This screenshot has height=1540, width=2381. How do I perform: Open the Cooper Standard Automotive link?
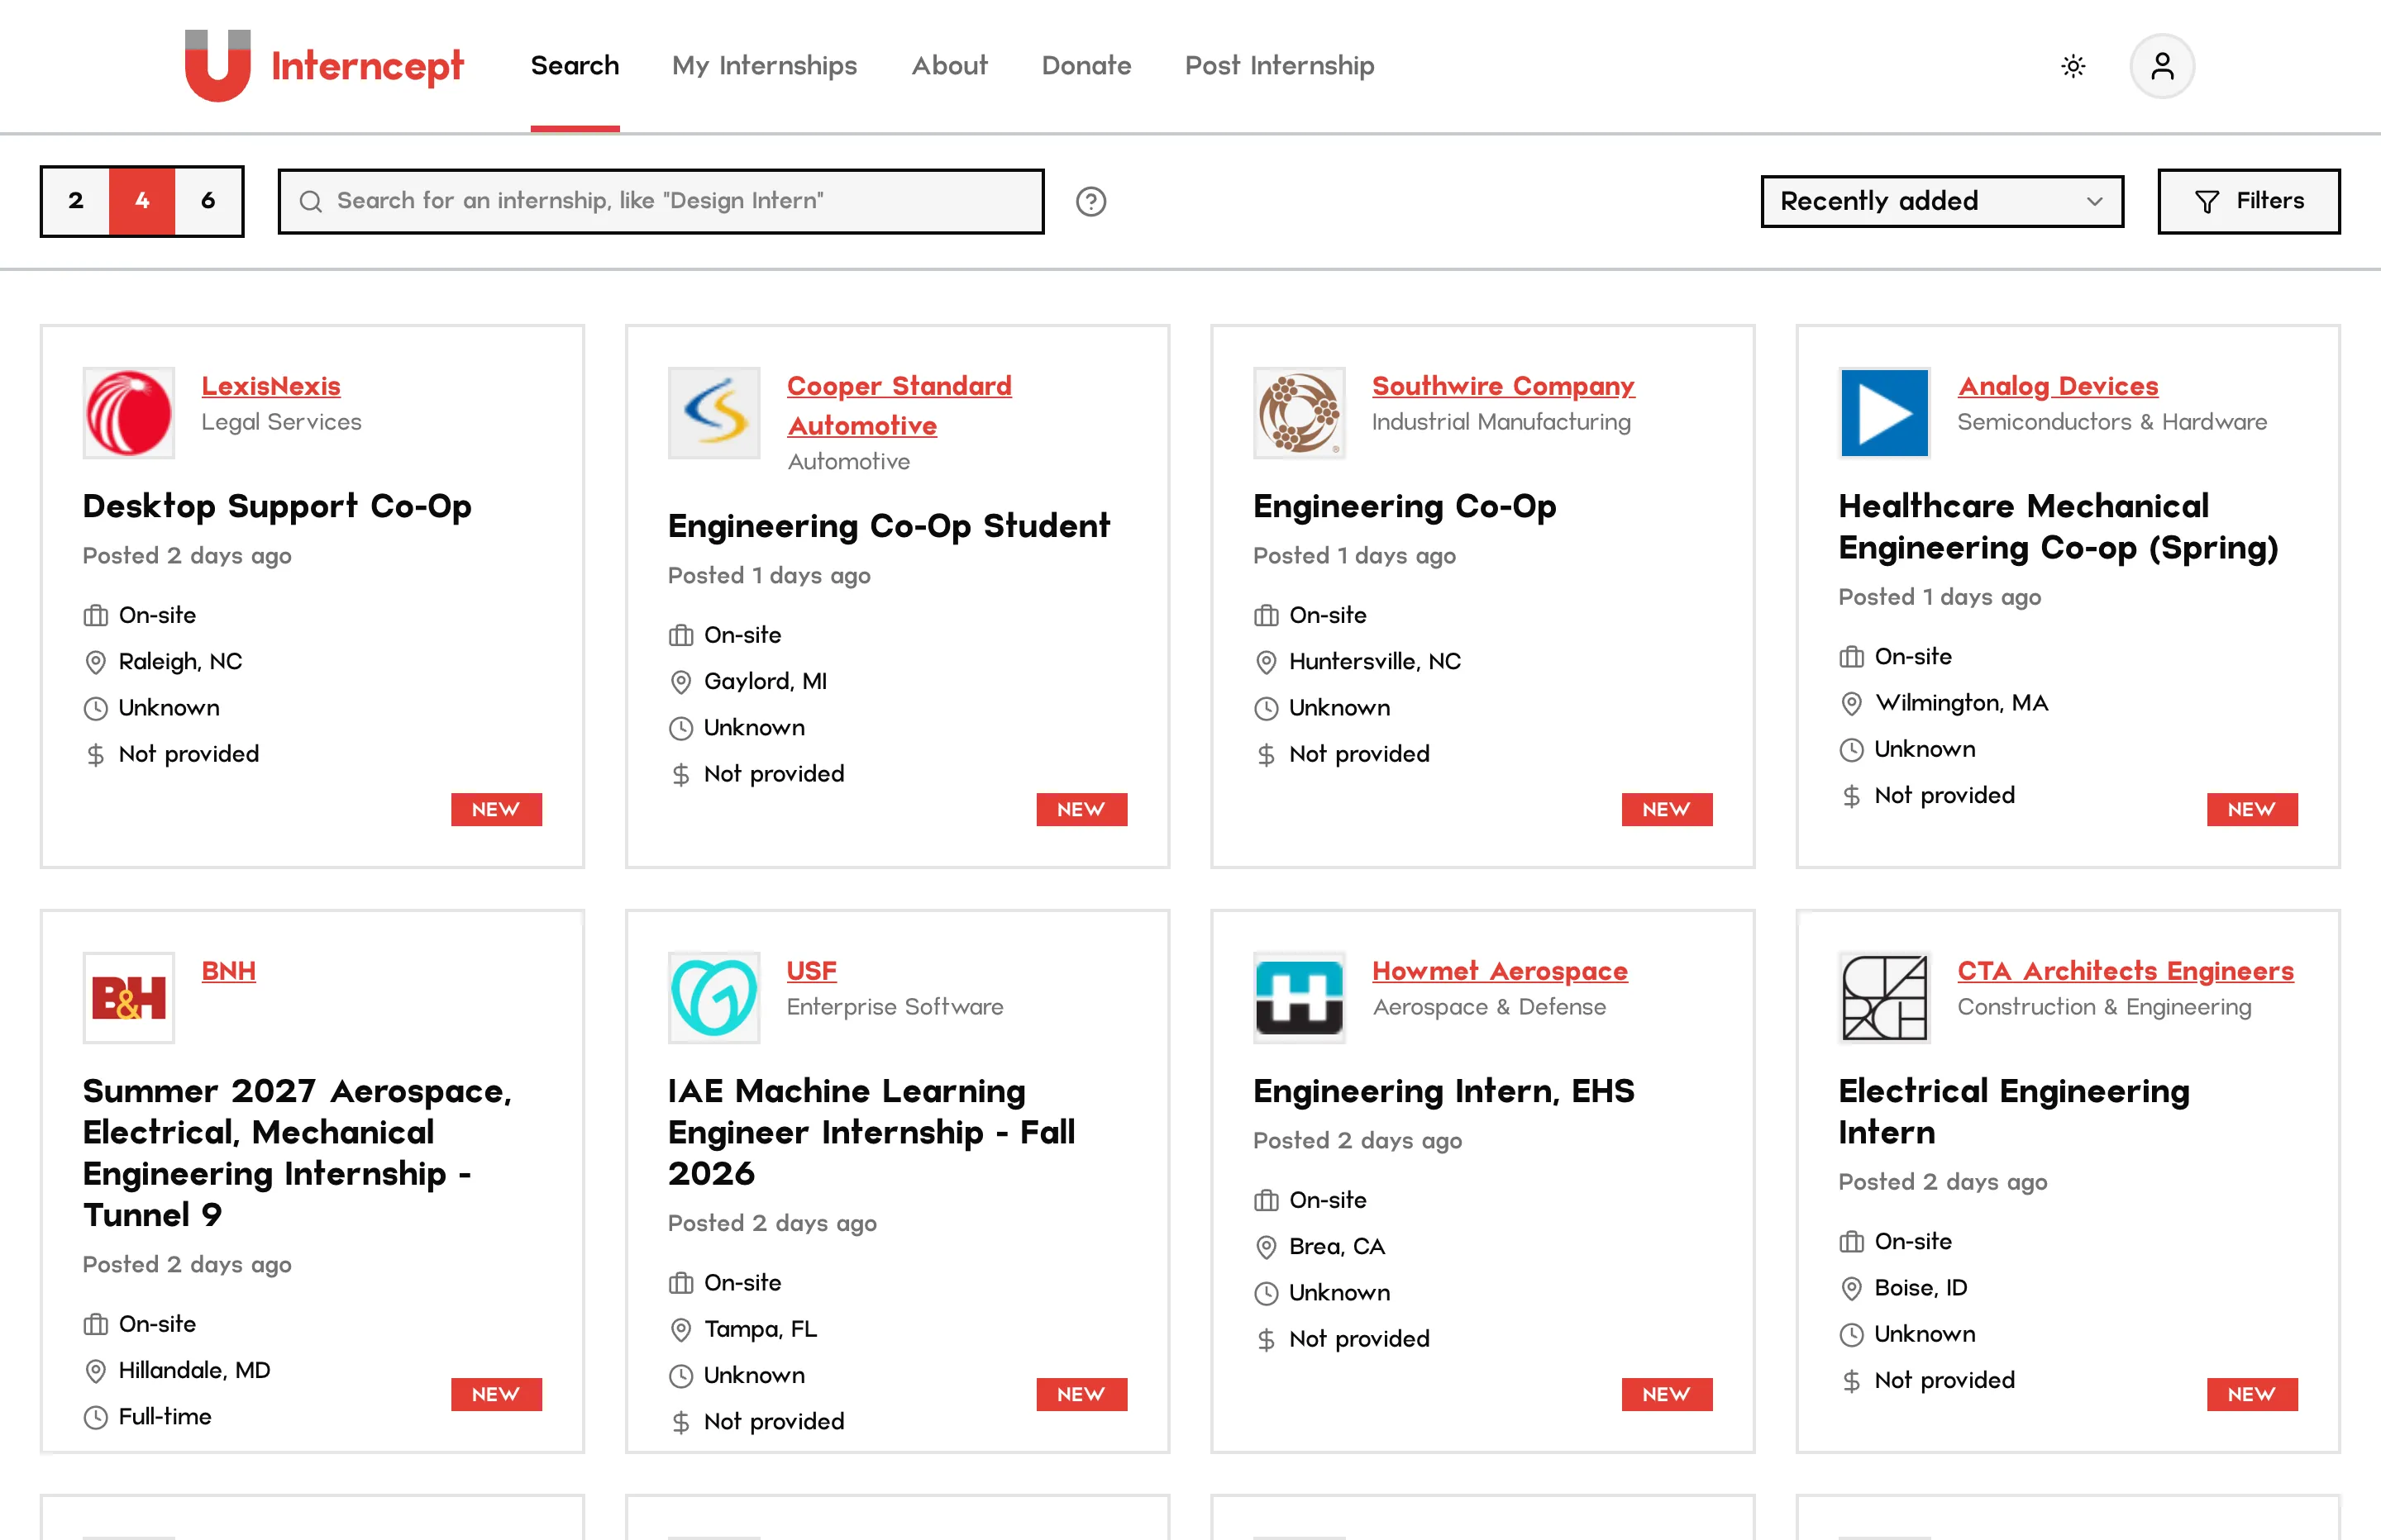point(899,405)
